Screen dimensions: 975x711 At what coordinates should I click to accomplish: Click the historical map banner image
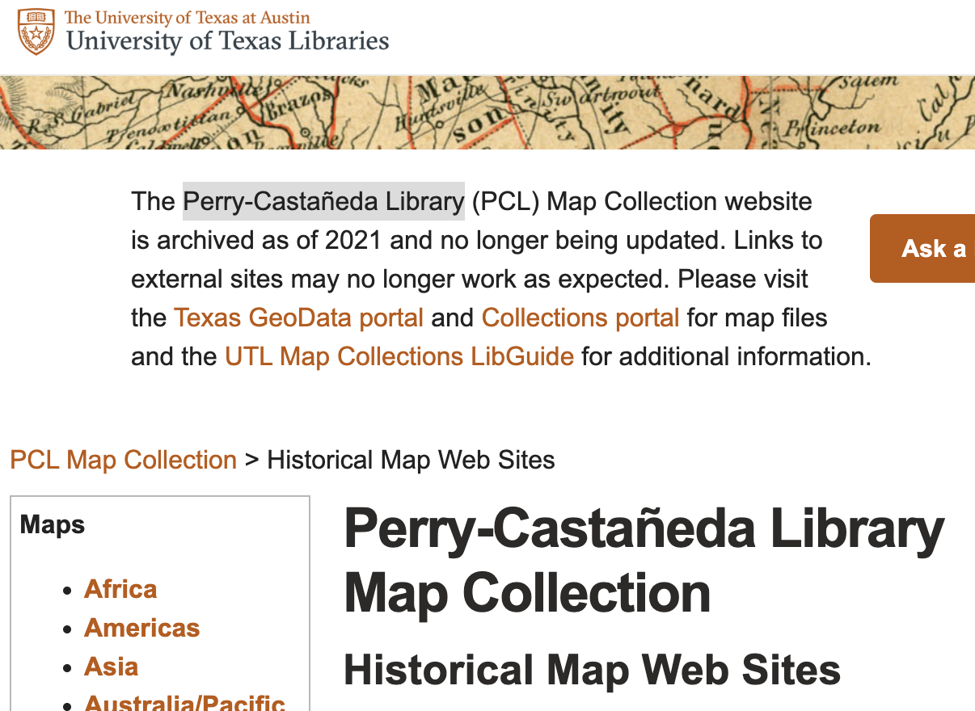pyautogui.click(x=487, y=112)
